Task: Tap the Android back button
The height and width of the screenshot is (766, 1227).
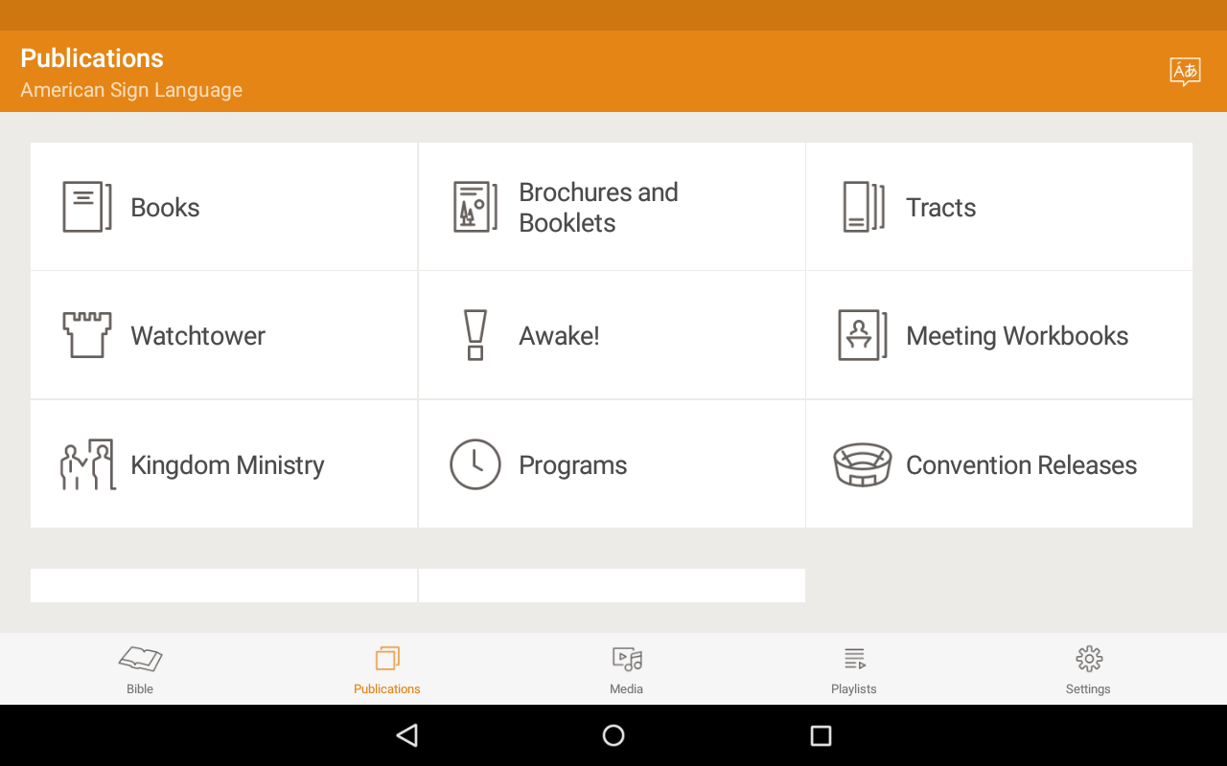Action: click(x=407, y=735)
